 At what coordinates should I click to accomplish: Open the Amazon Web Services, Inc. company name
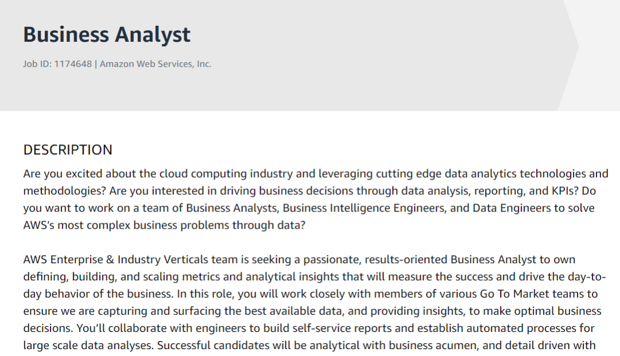(156, 64)
